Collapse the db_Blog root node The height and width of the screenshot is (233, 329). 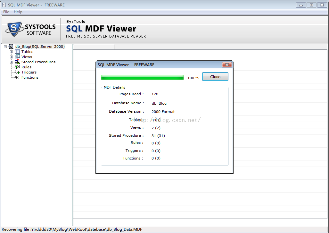[x=5, y=47]
